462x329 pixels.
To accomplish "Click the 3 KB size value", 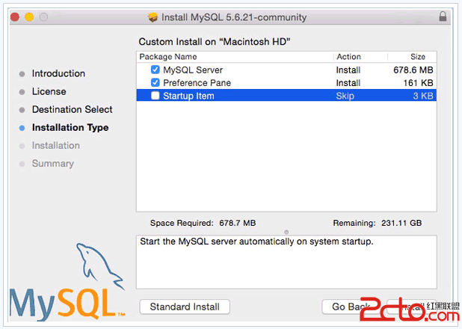I will (423, 96).
